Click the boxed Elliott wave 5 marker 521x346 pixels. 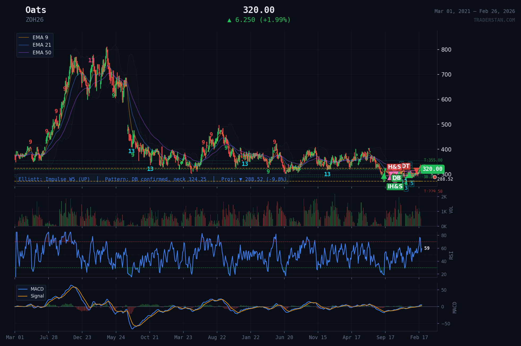click(x=412, y=183)
